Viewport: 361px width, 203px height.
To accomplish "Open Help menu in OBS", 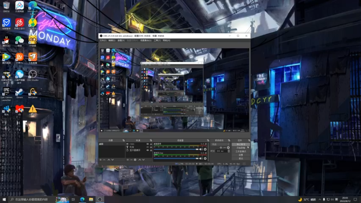I will [167, 41].
